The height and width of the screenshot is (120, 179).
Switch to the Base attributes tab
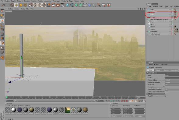150,70
